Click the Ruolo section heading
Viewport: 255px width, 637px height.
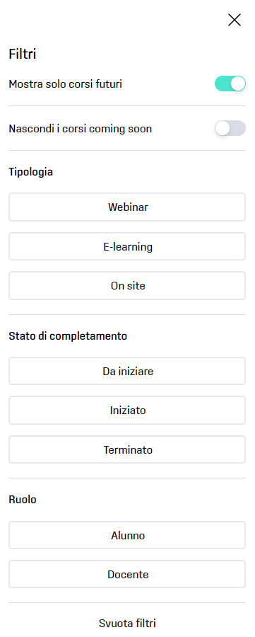point(23,499)
